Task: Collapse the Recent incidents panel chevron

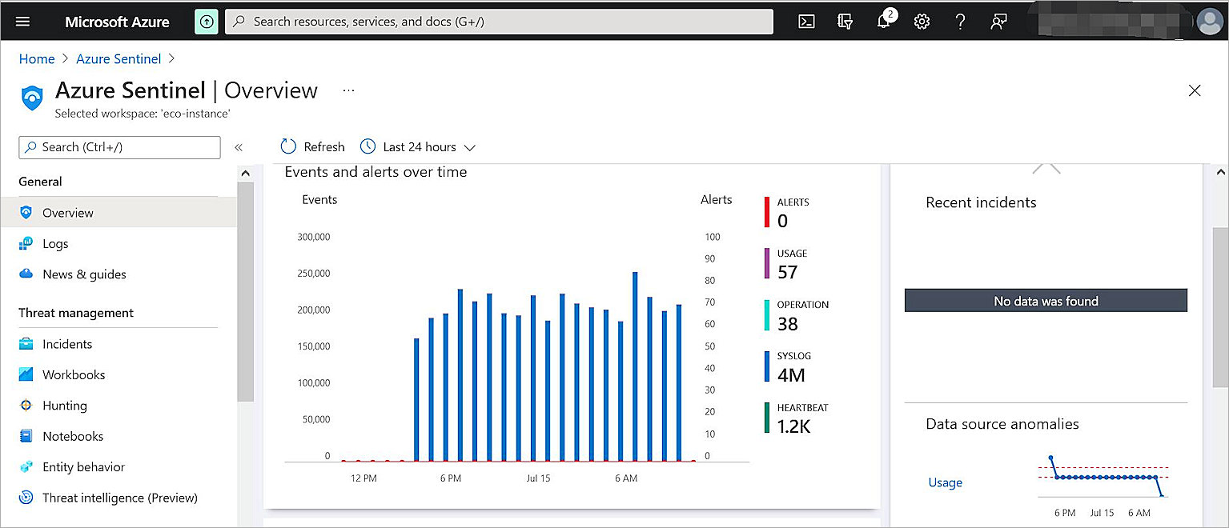Action: 1047,168
